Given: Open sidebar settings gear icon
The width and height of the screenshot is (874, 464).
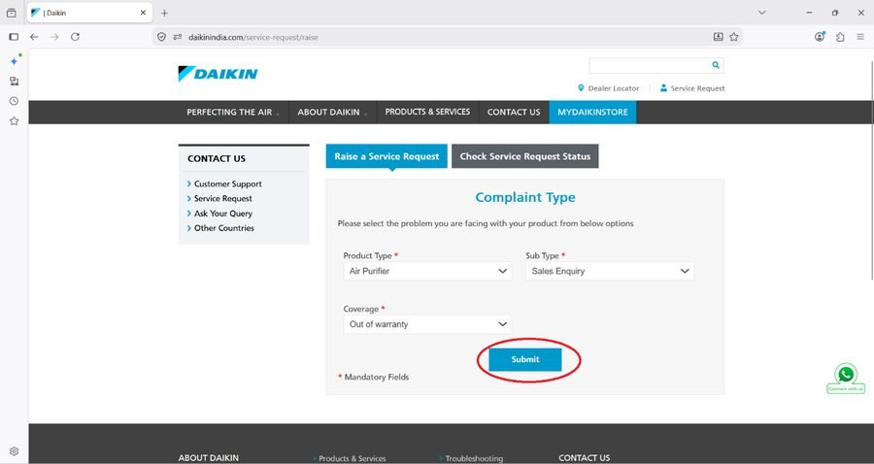Looking at the screenshot, I should (14, 451).
